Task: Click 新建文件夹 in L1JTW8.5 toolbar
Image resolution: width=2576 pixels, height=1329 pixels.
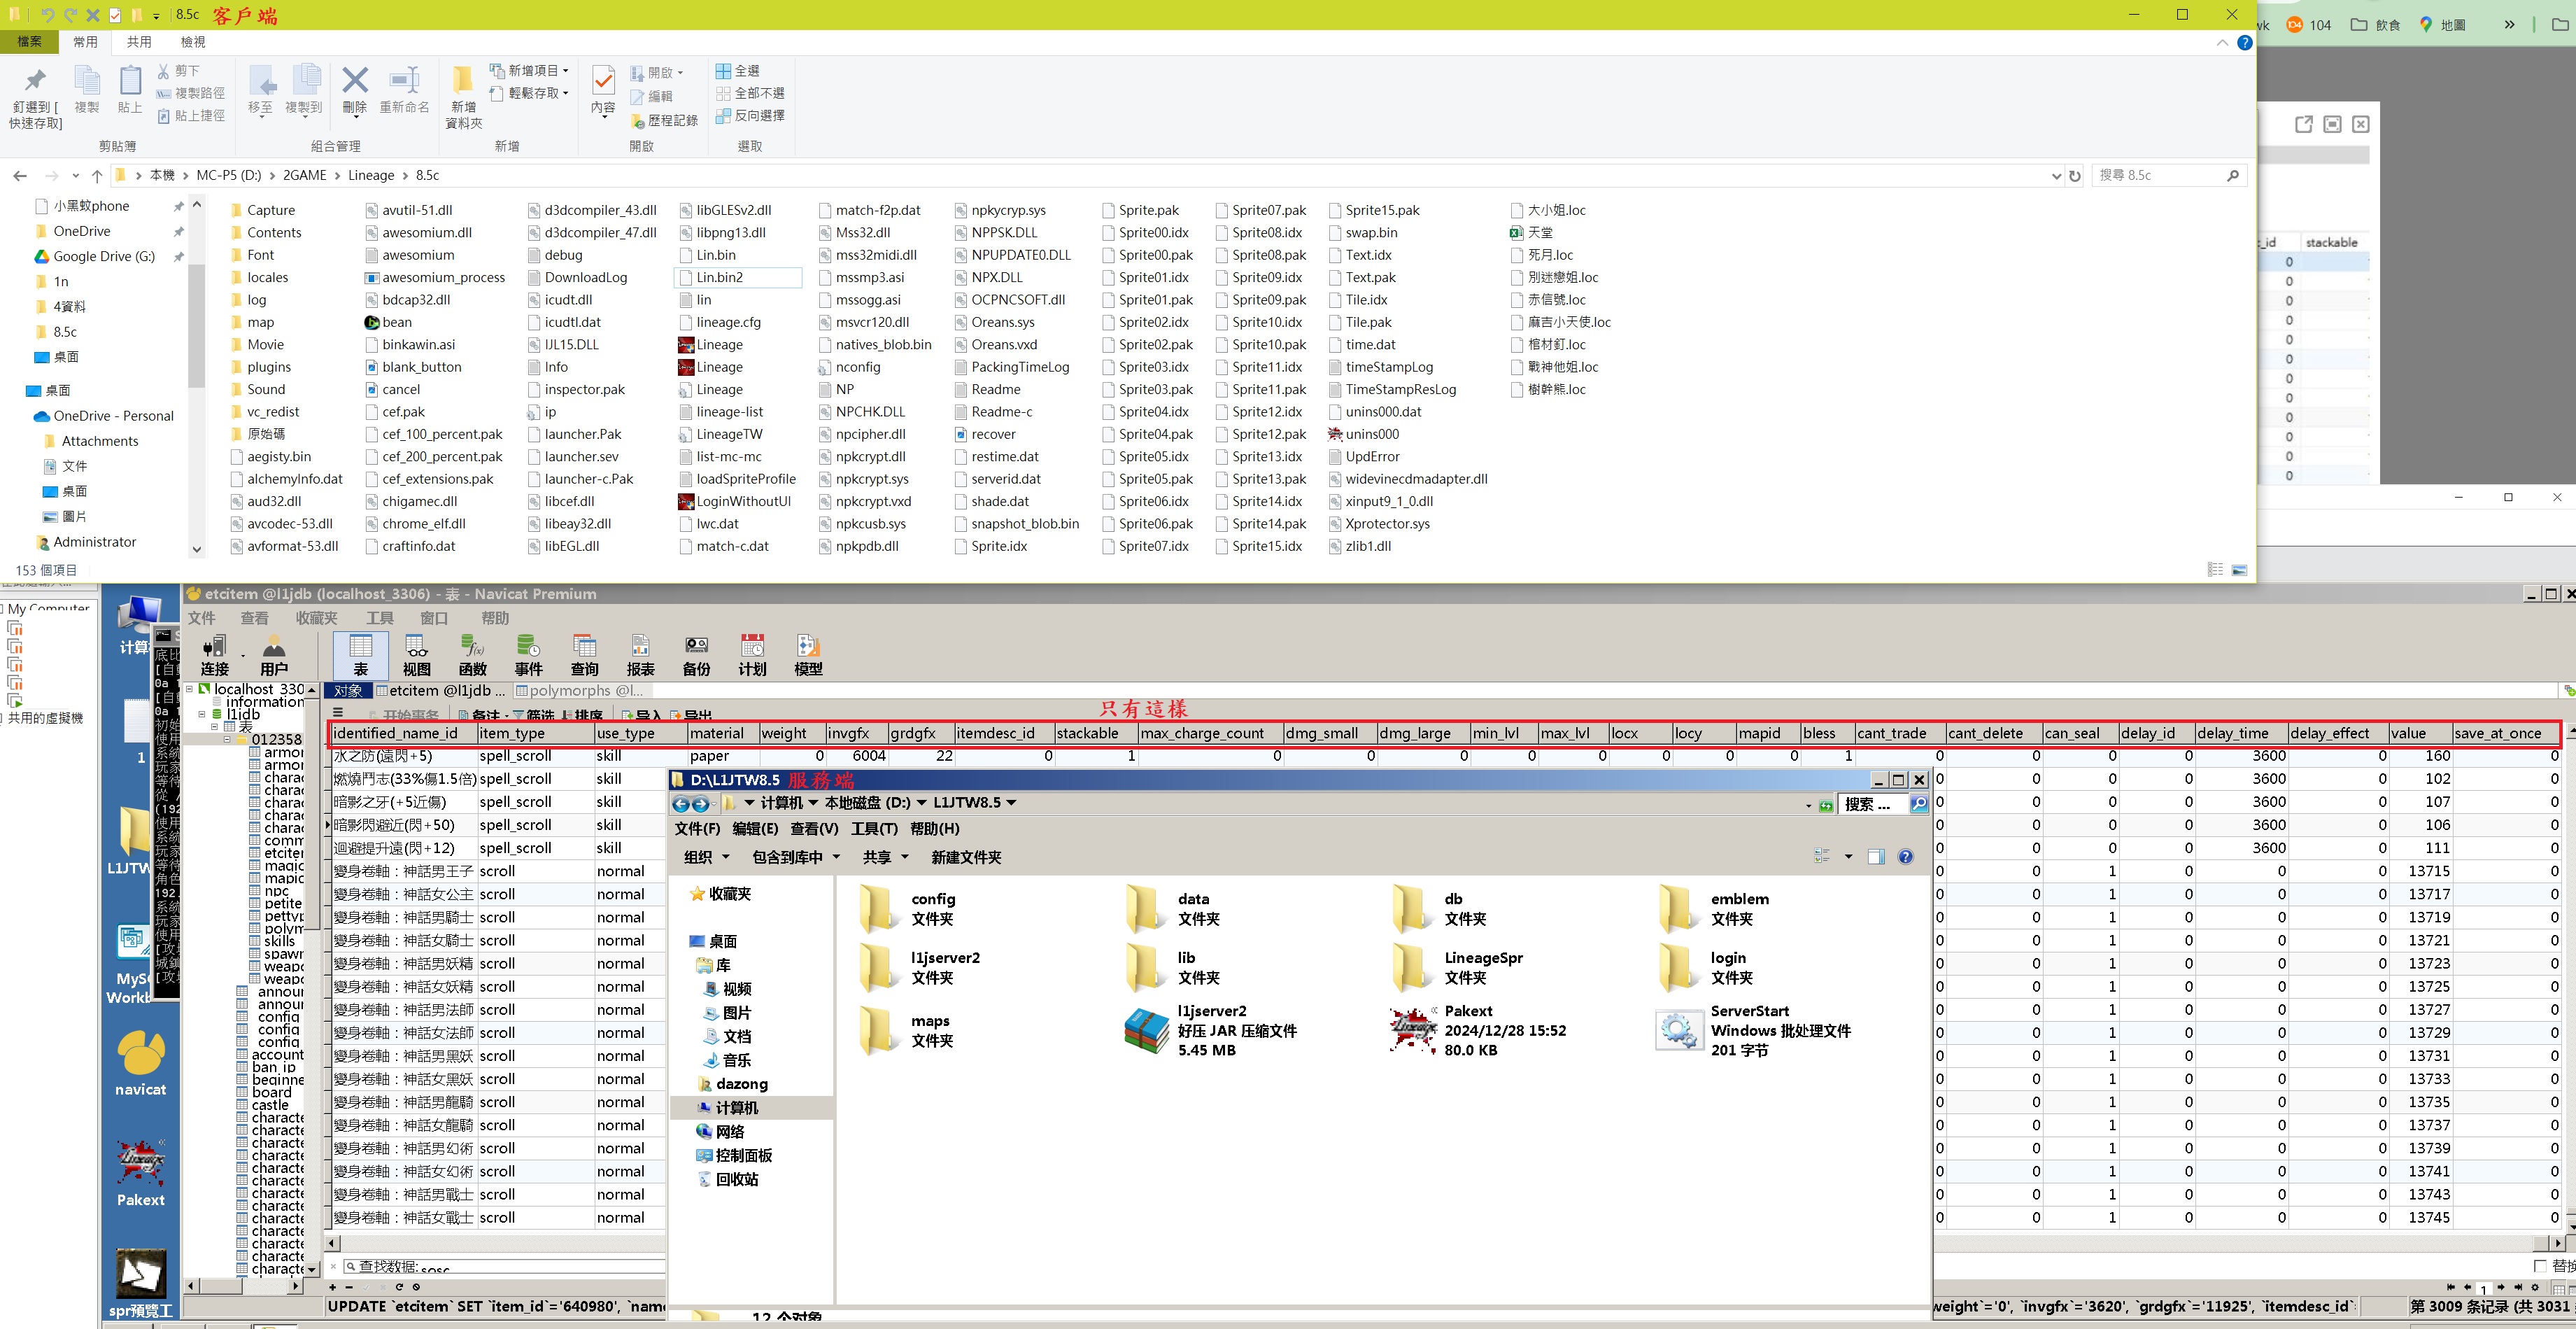Action: 966,857
